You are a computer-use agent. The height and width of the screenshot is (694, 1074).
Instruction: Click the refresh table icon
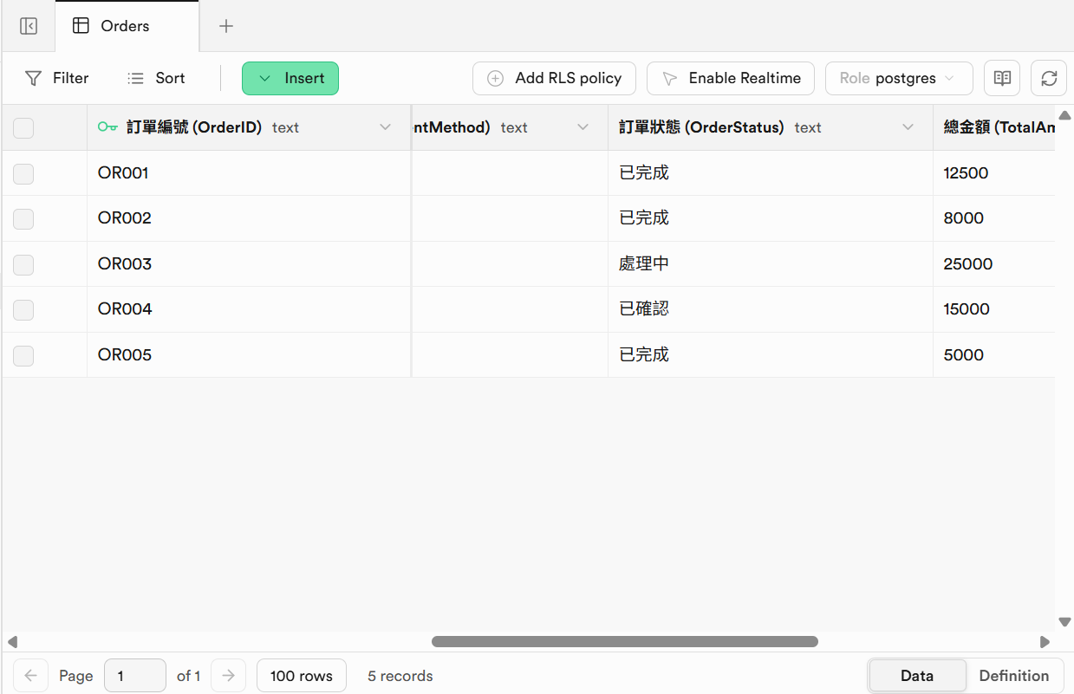click(x=1048, y=78)
